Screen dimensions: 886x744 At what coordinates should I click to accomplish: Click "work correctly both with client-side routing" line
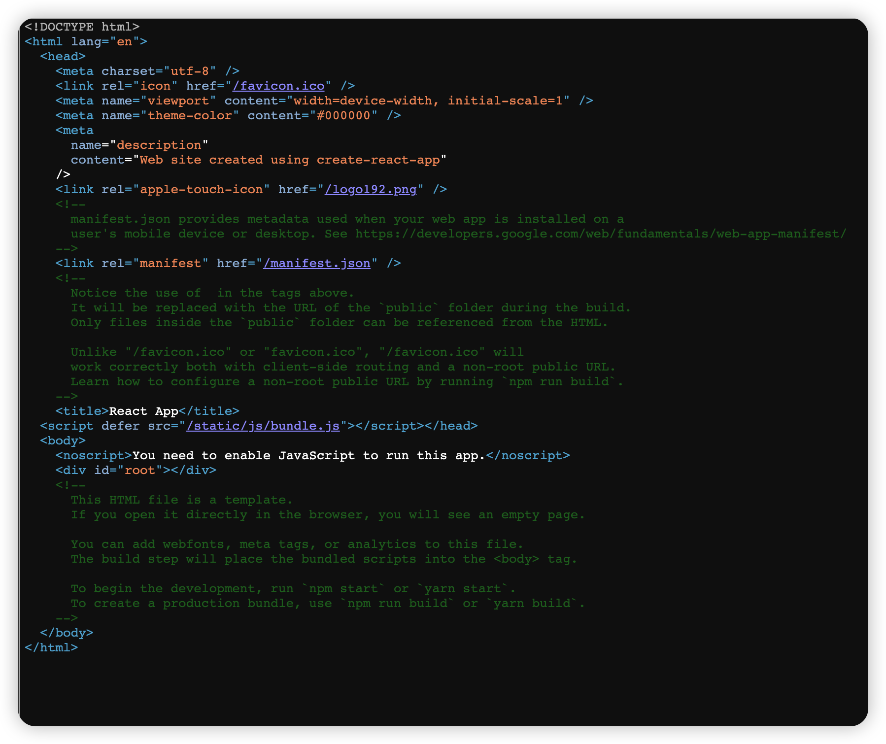343,367
